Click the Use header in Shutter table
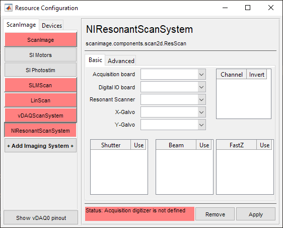Image resolution: width=283 pixels, height=228 pixels. coord(138,145)
